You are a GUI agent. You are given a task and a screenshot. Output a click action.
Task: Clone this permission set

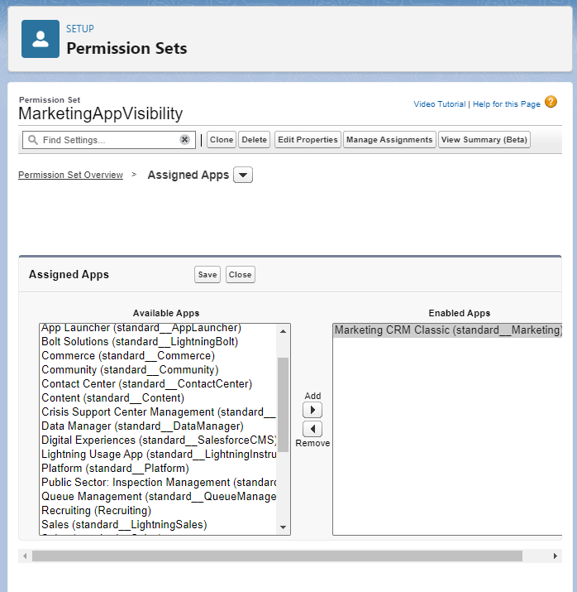pos(222,140)
